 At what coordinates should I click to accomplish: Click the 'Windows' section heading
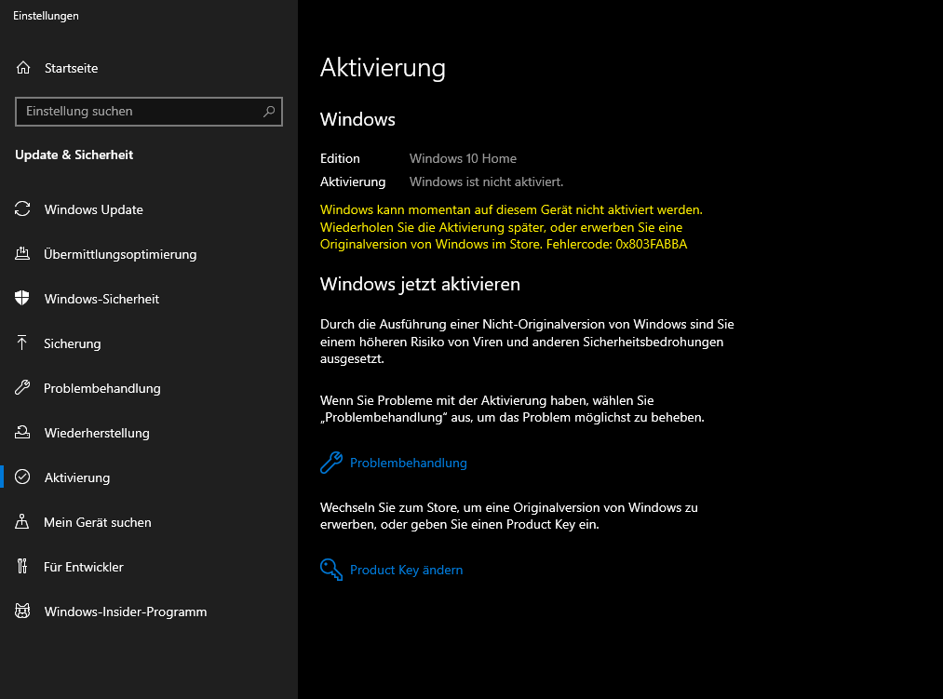357,119
